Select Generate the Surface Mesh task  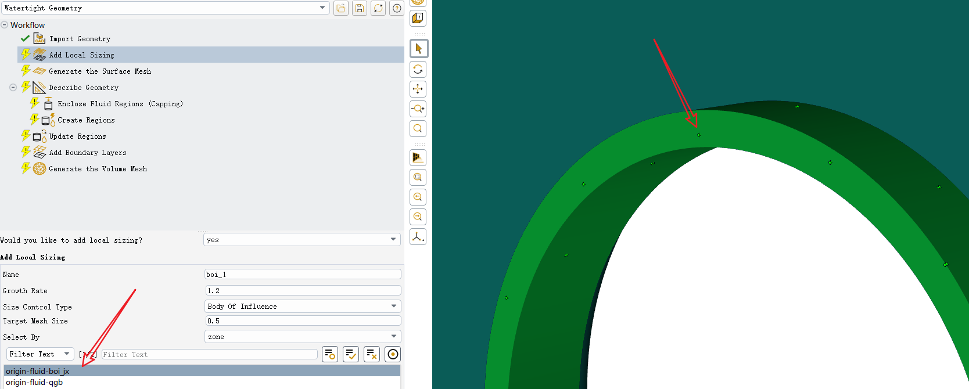(x=100, y=71)
